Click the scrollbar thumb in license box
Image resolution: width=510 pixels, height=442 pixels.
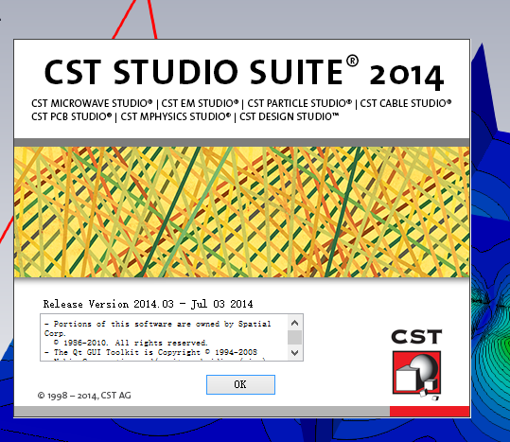294,337
